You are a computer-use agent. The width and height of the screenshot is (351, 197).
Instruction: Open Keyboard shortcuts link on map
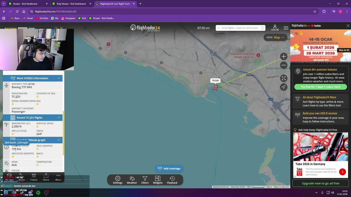click(221, 187)
